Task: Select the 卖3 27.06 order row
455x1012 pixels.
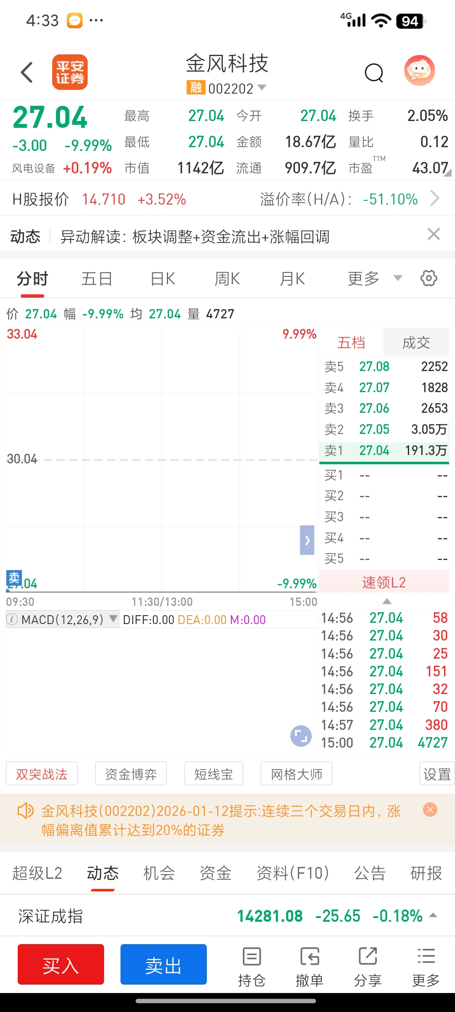Action: coord(384,408)
